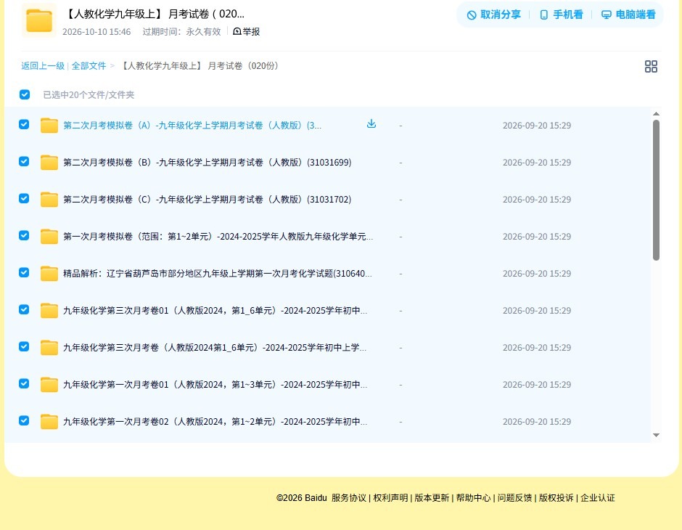Click the 电脑端看 button
This screenshot has height=530, width=682.
(x=628, y=15)
